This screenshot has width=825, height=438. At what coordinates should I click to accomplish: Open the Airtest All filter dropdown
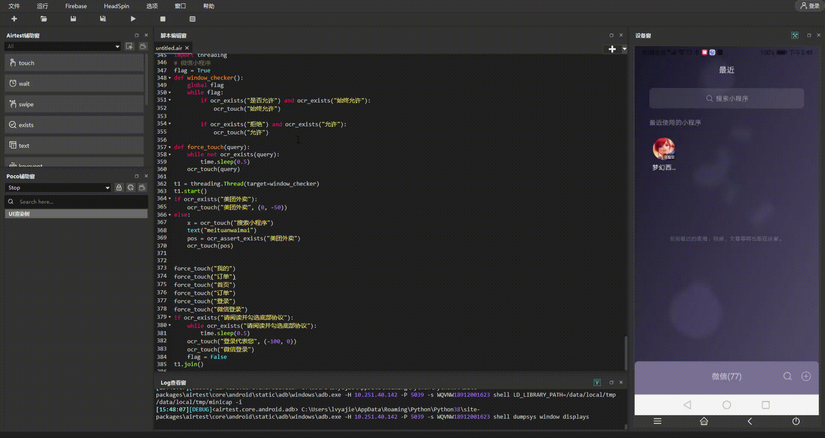[x=63, y=46]
